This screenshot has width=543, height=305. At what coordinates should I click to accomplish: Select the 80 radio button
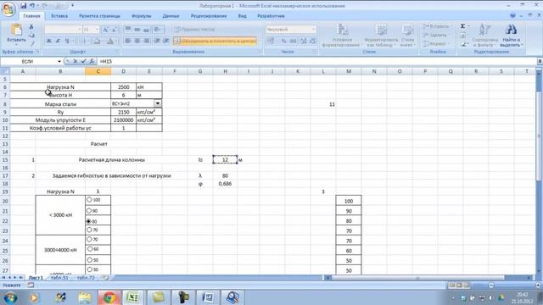click(89, 221)
